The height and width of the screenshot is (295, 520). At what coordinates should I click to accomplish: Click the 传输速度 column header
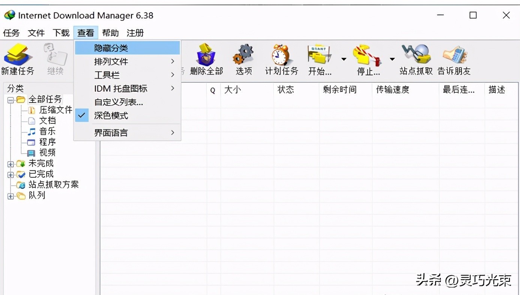[391, 90]
